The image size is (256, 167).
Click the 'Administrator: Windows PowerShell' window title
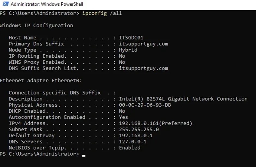pyautogui.click(x=47, y=4)
